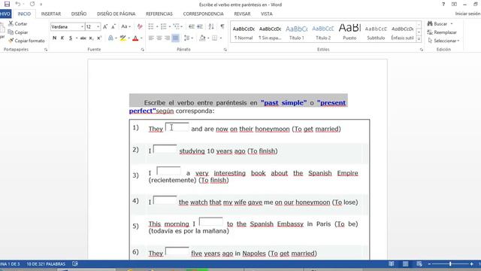
Task: Switch to web layout view in status bar
Action: coord(419,264)
